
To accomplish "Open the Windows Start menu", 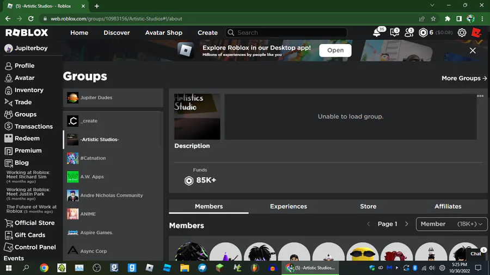I will tap(9, 268).
